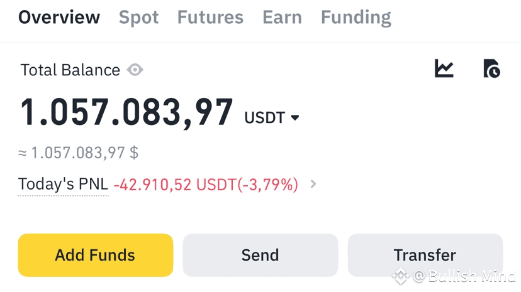
Task: Hide balance using the eye icon
Action: click(135, 70)
